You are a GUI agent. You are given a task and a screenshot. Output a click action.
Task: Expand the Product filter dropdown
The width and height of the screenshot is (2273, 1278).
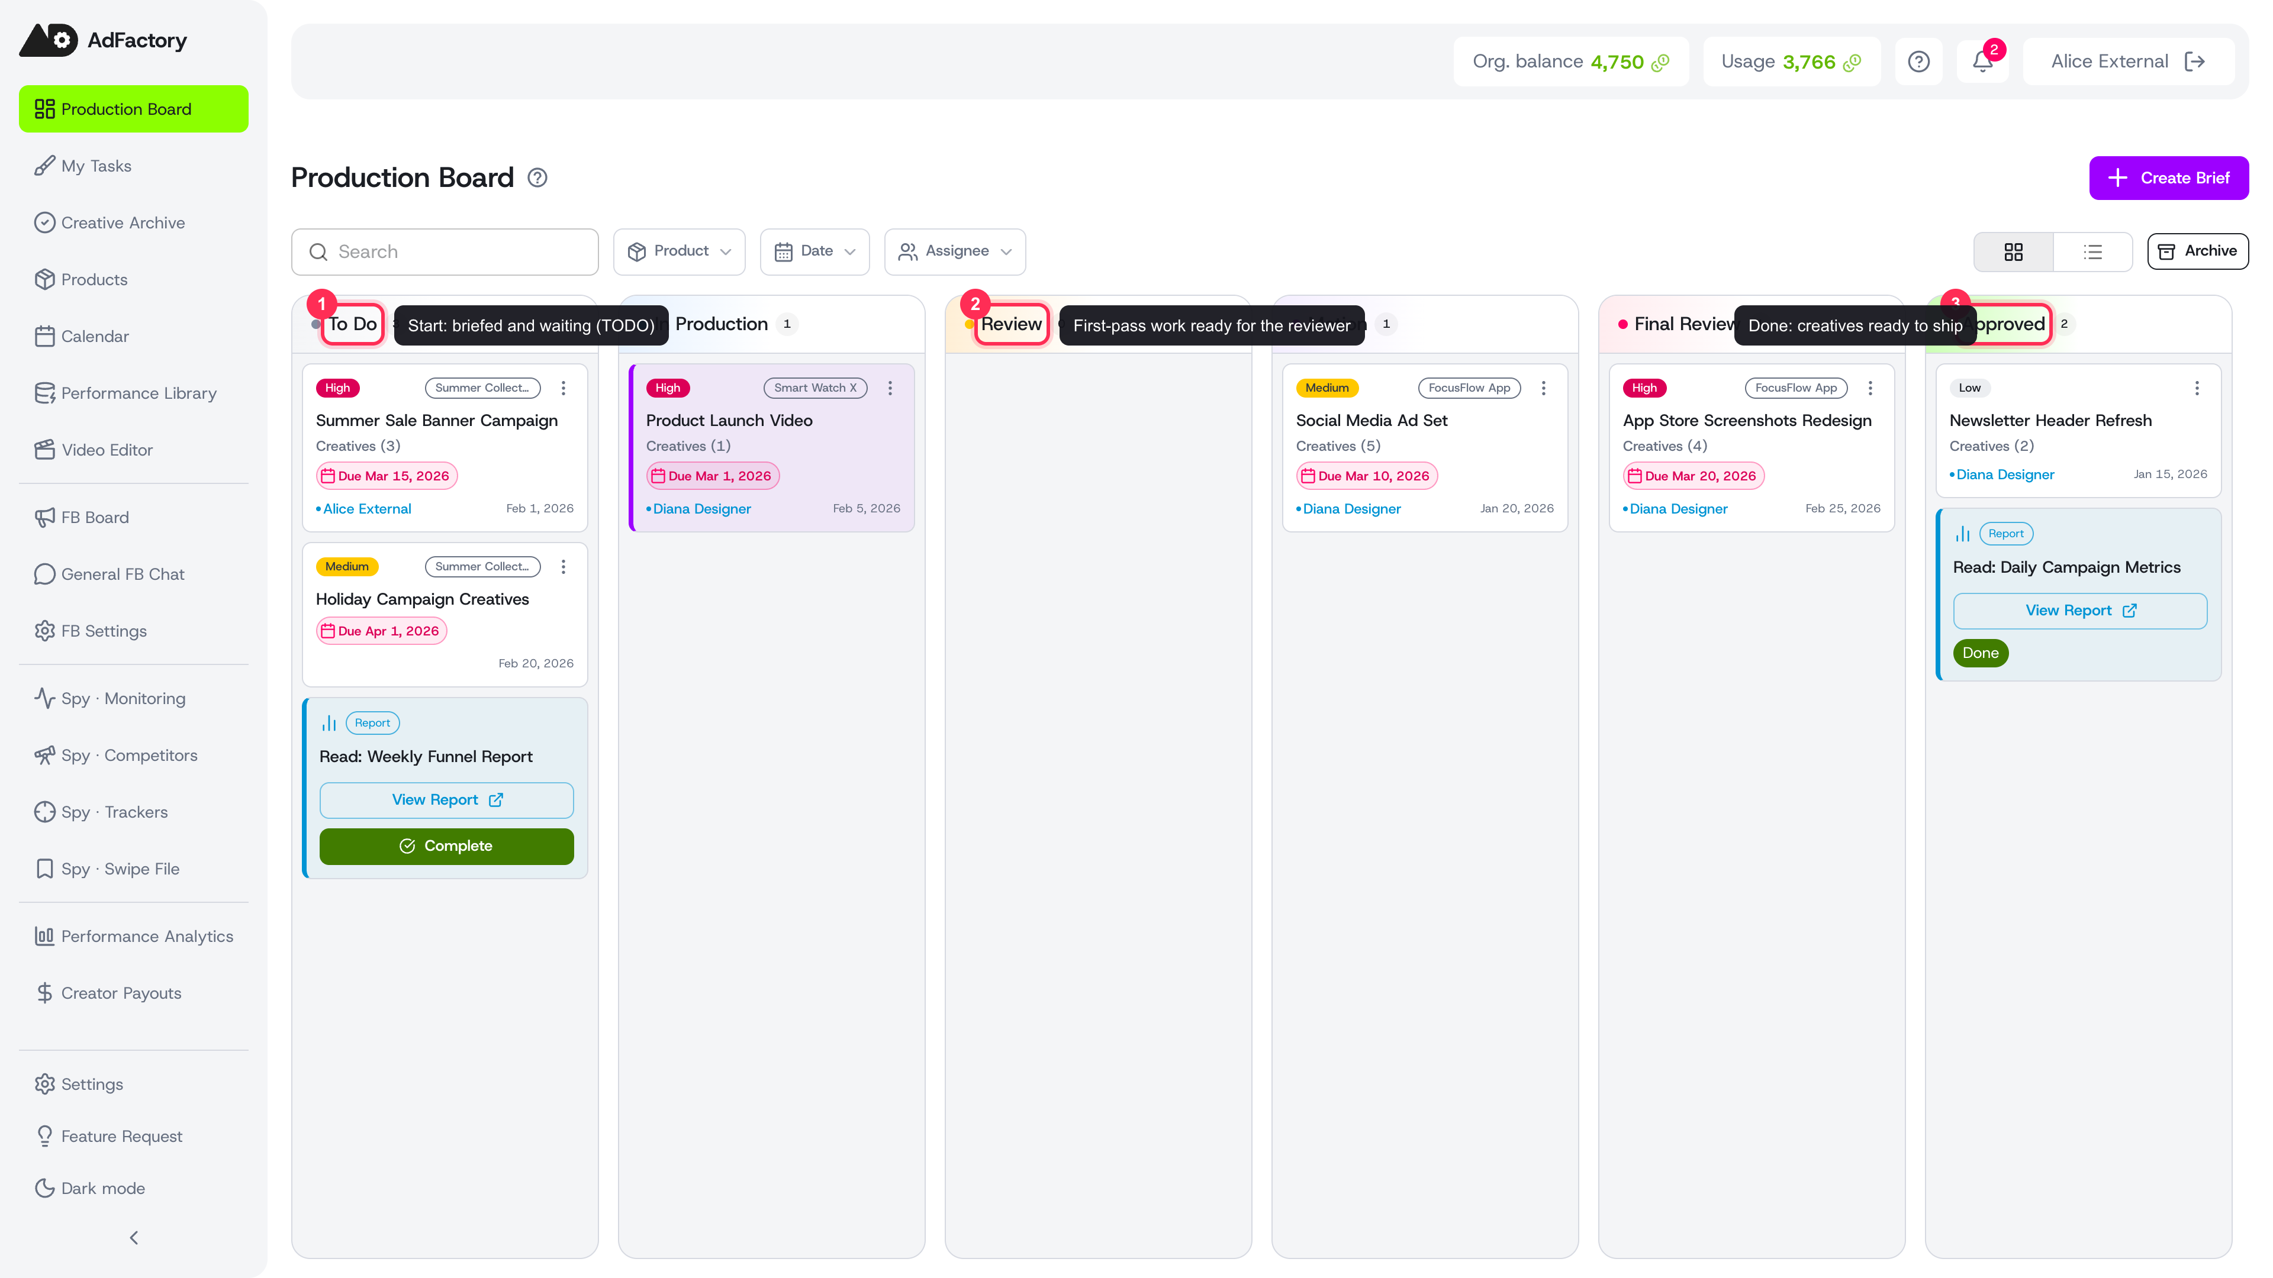click(x=680, y=251)
